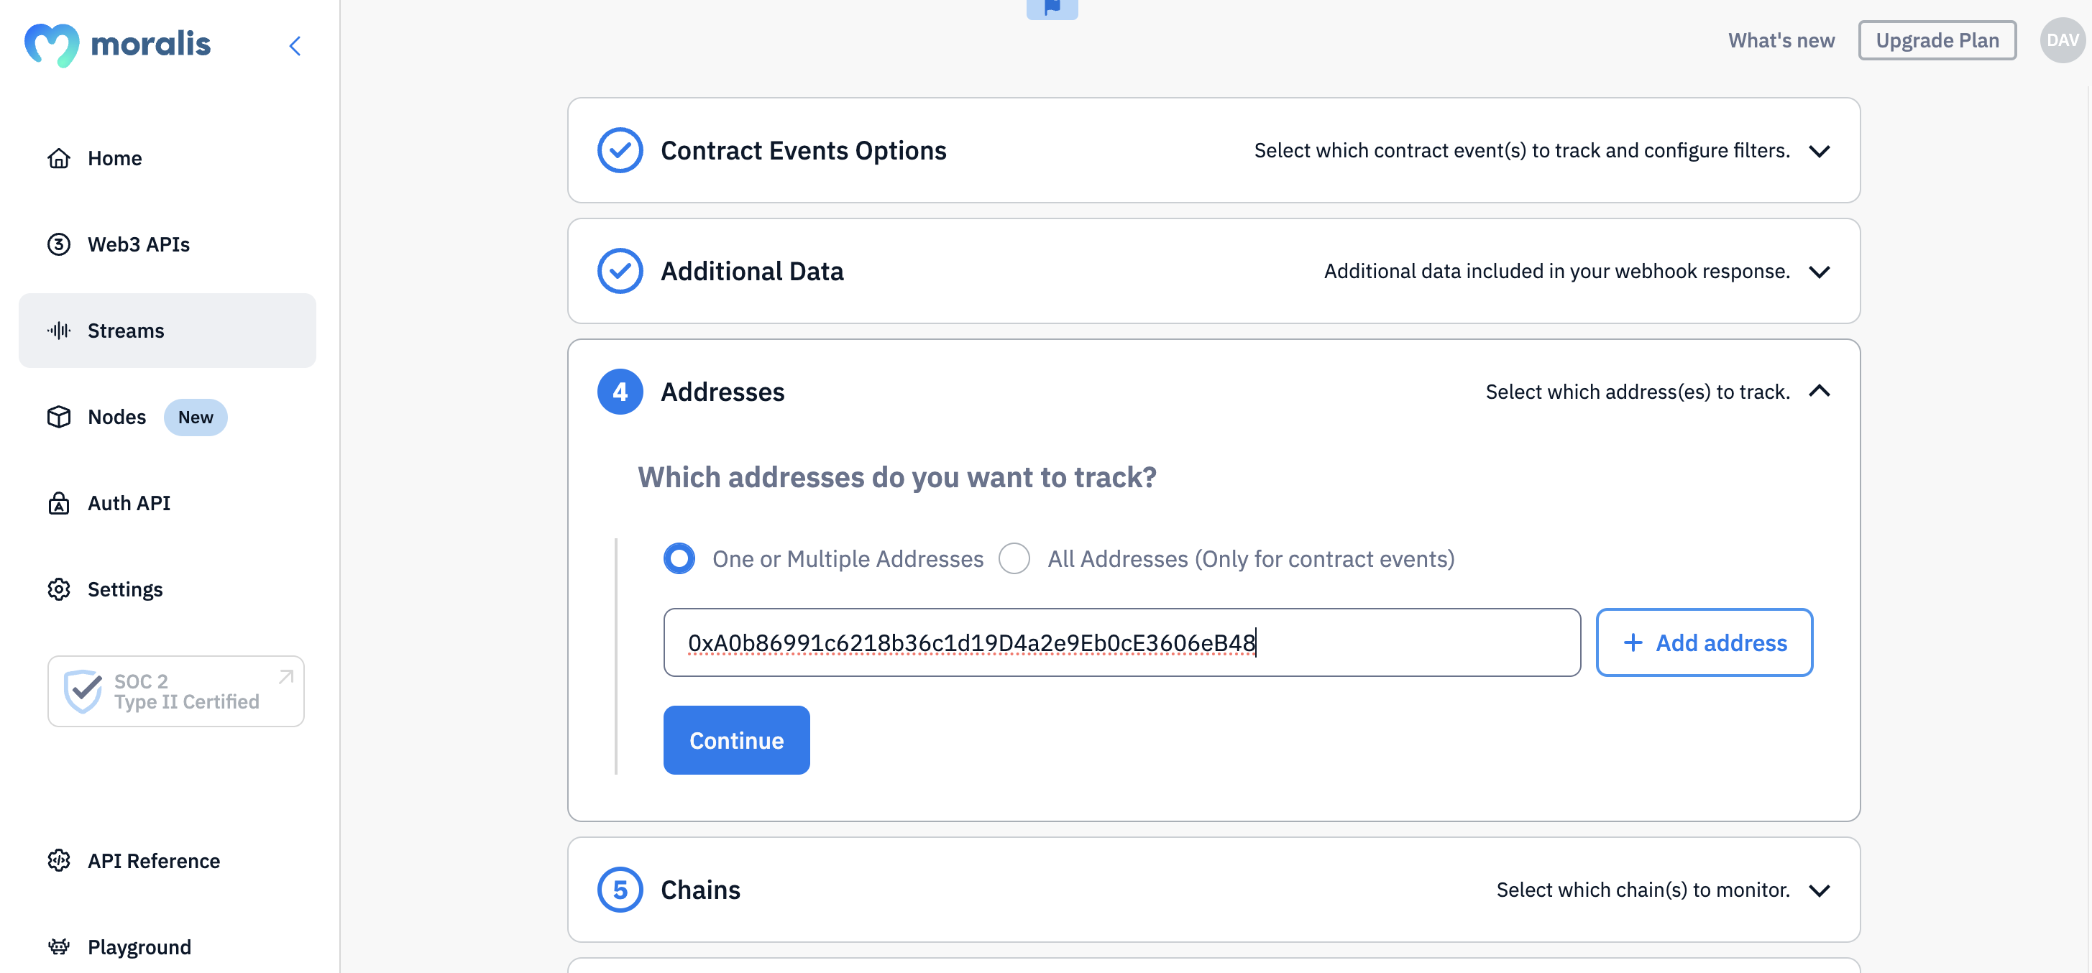This screenshot has width=2092, height=973.
Task: Click the blue flag icon at top
Action: pyautogui.click(x=1052, y=9)
